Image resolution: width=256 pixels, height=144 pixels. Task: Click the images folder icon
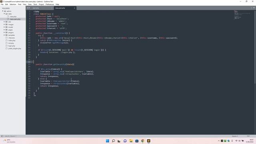(6, 24)
